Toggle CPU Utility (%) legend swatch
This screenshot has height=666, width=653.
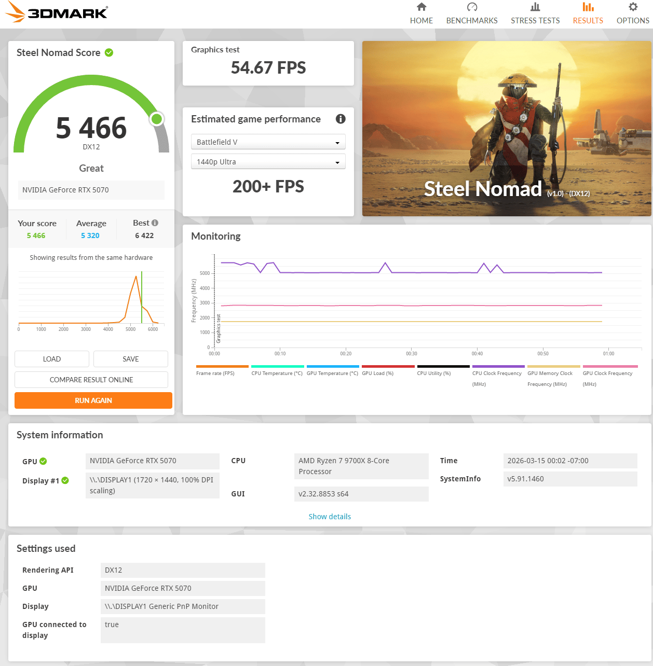pyautogui.click(x=443, y=366)
